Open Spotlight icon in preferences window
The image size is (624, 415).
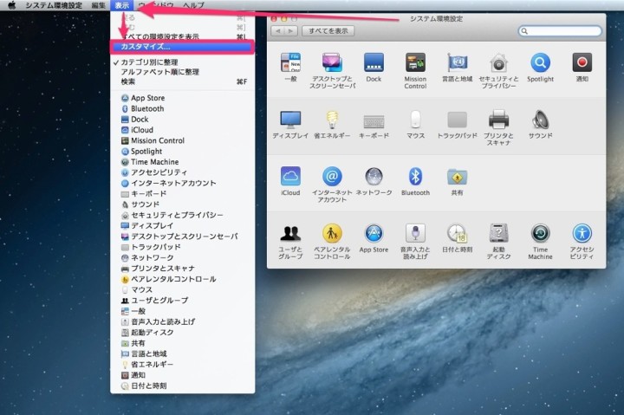coord(540,63)
